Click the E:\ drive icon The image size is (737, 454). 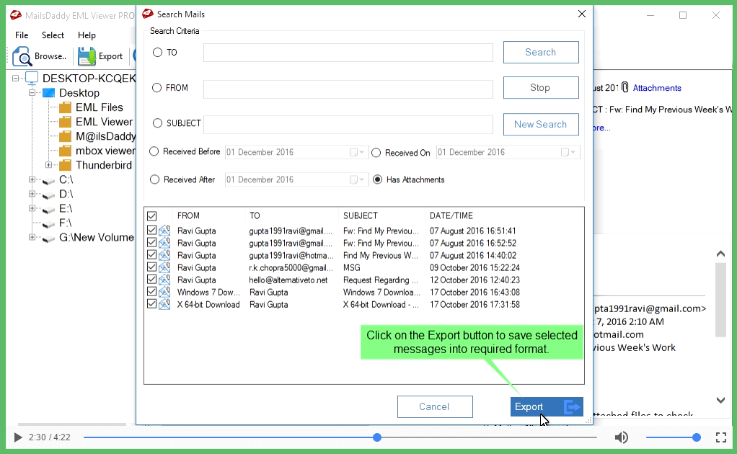(48, 210)
